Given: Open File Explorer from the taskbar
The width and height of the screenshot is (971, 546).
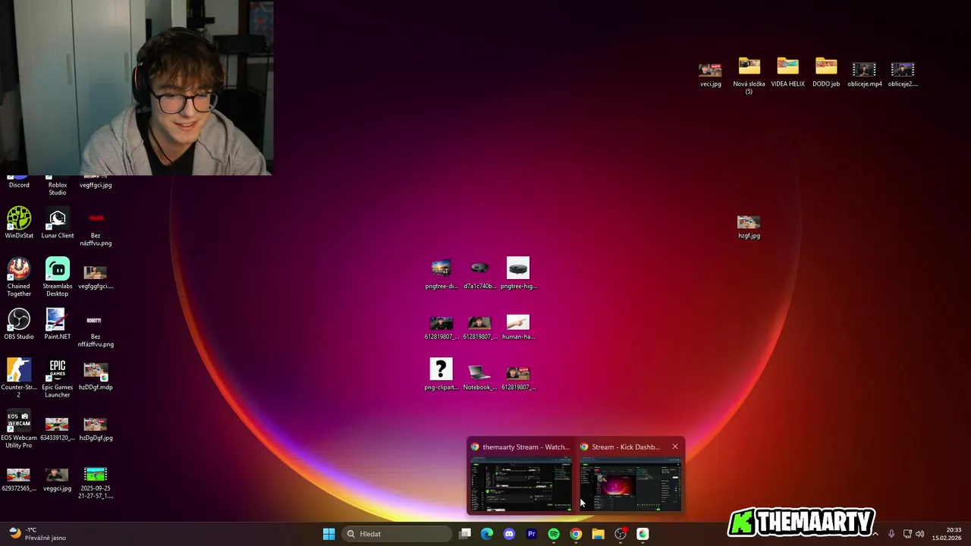Looking at the screenshot, I should tap(598, 534).
